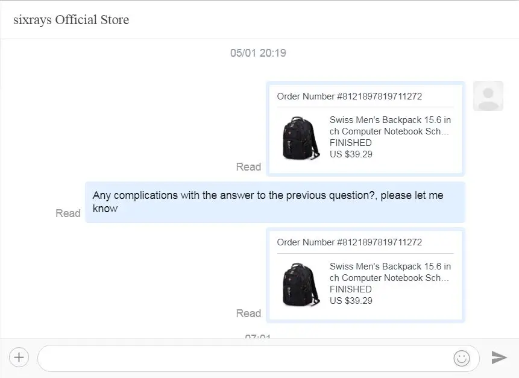Click second Order Number #8121897819711272
The height and width of the screenshot is (378, 519).
(350, 242)
